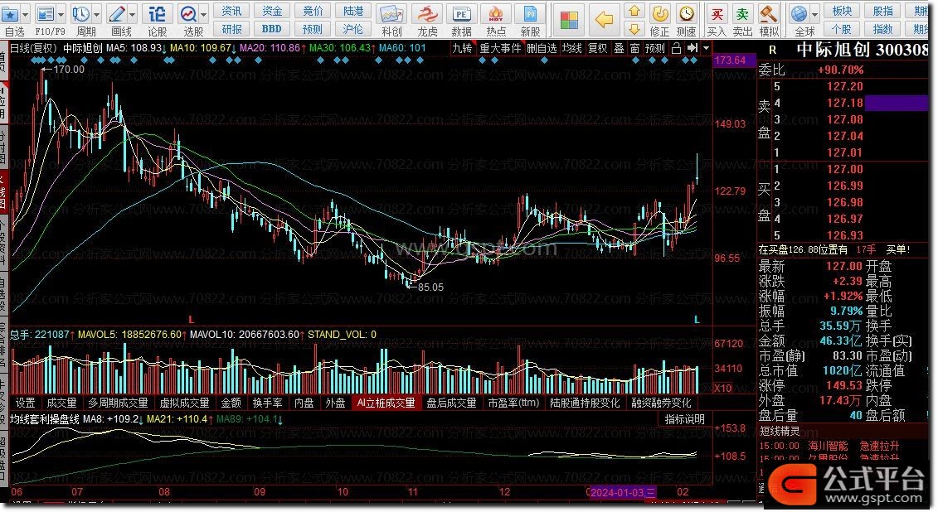938x512 pixels.
Task: Open the 模拟 gavel simulation icon
Action: (x=768, y=14)
